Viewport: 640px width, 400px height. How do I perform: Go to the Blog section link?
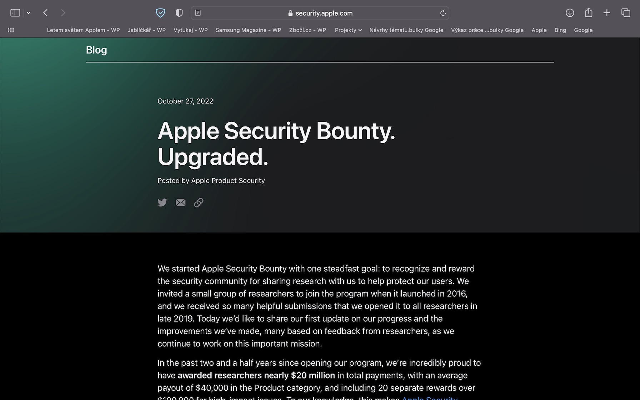click(x=96, y=50)
